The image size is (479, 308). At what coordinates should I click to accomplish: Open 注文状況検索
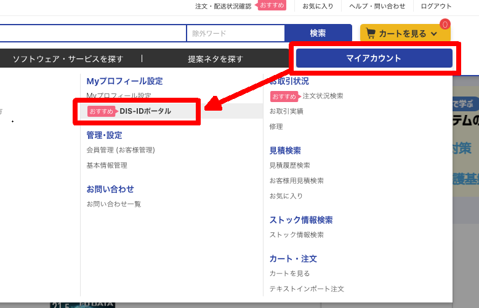tap(323, 96)
